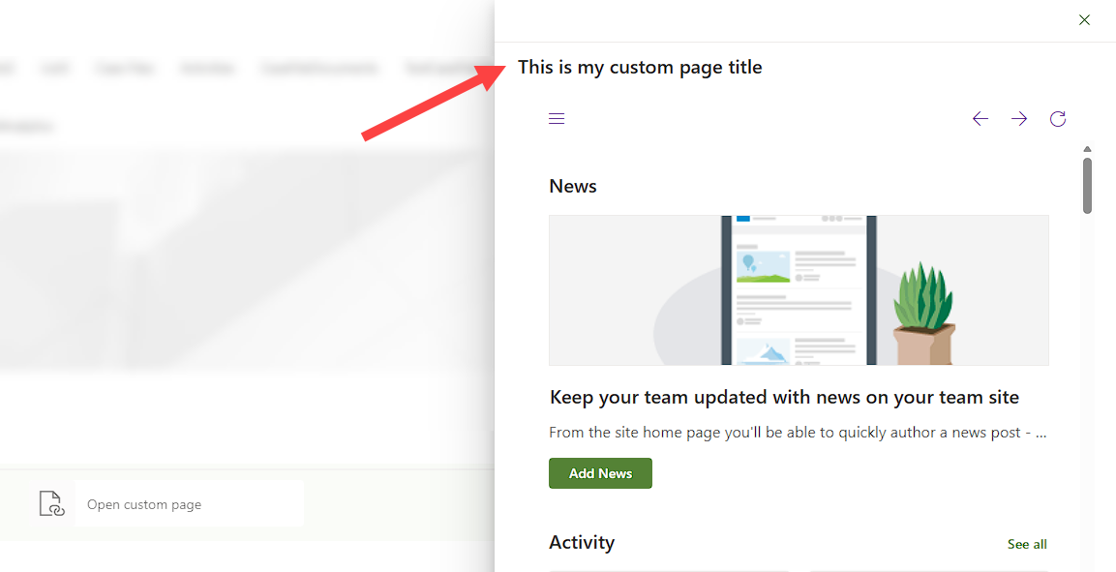Click the News section heading
This screenshot has width=1116, height=572.
click(x=573, y=186)
